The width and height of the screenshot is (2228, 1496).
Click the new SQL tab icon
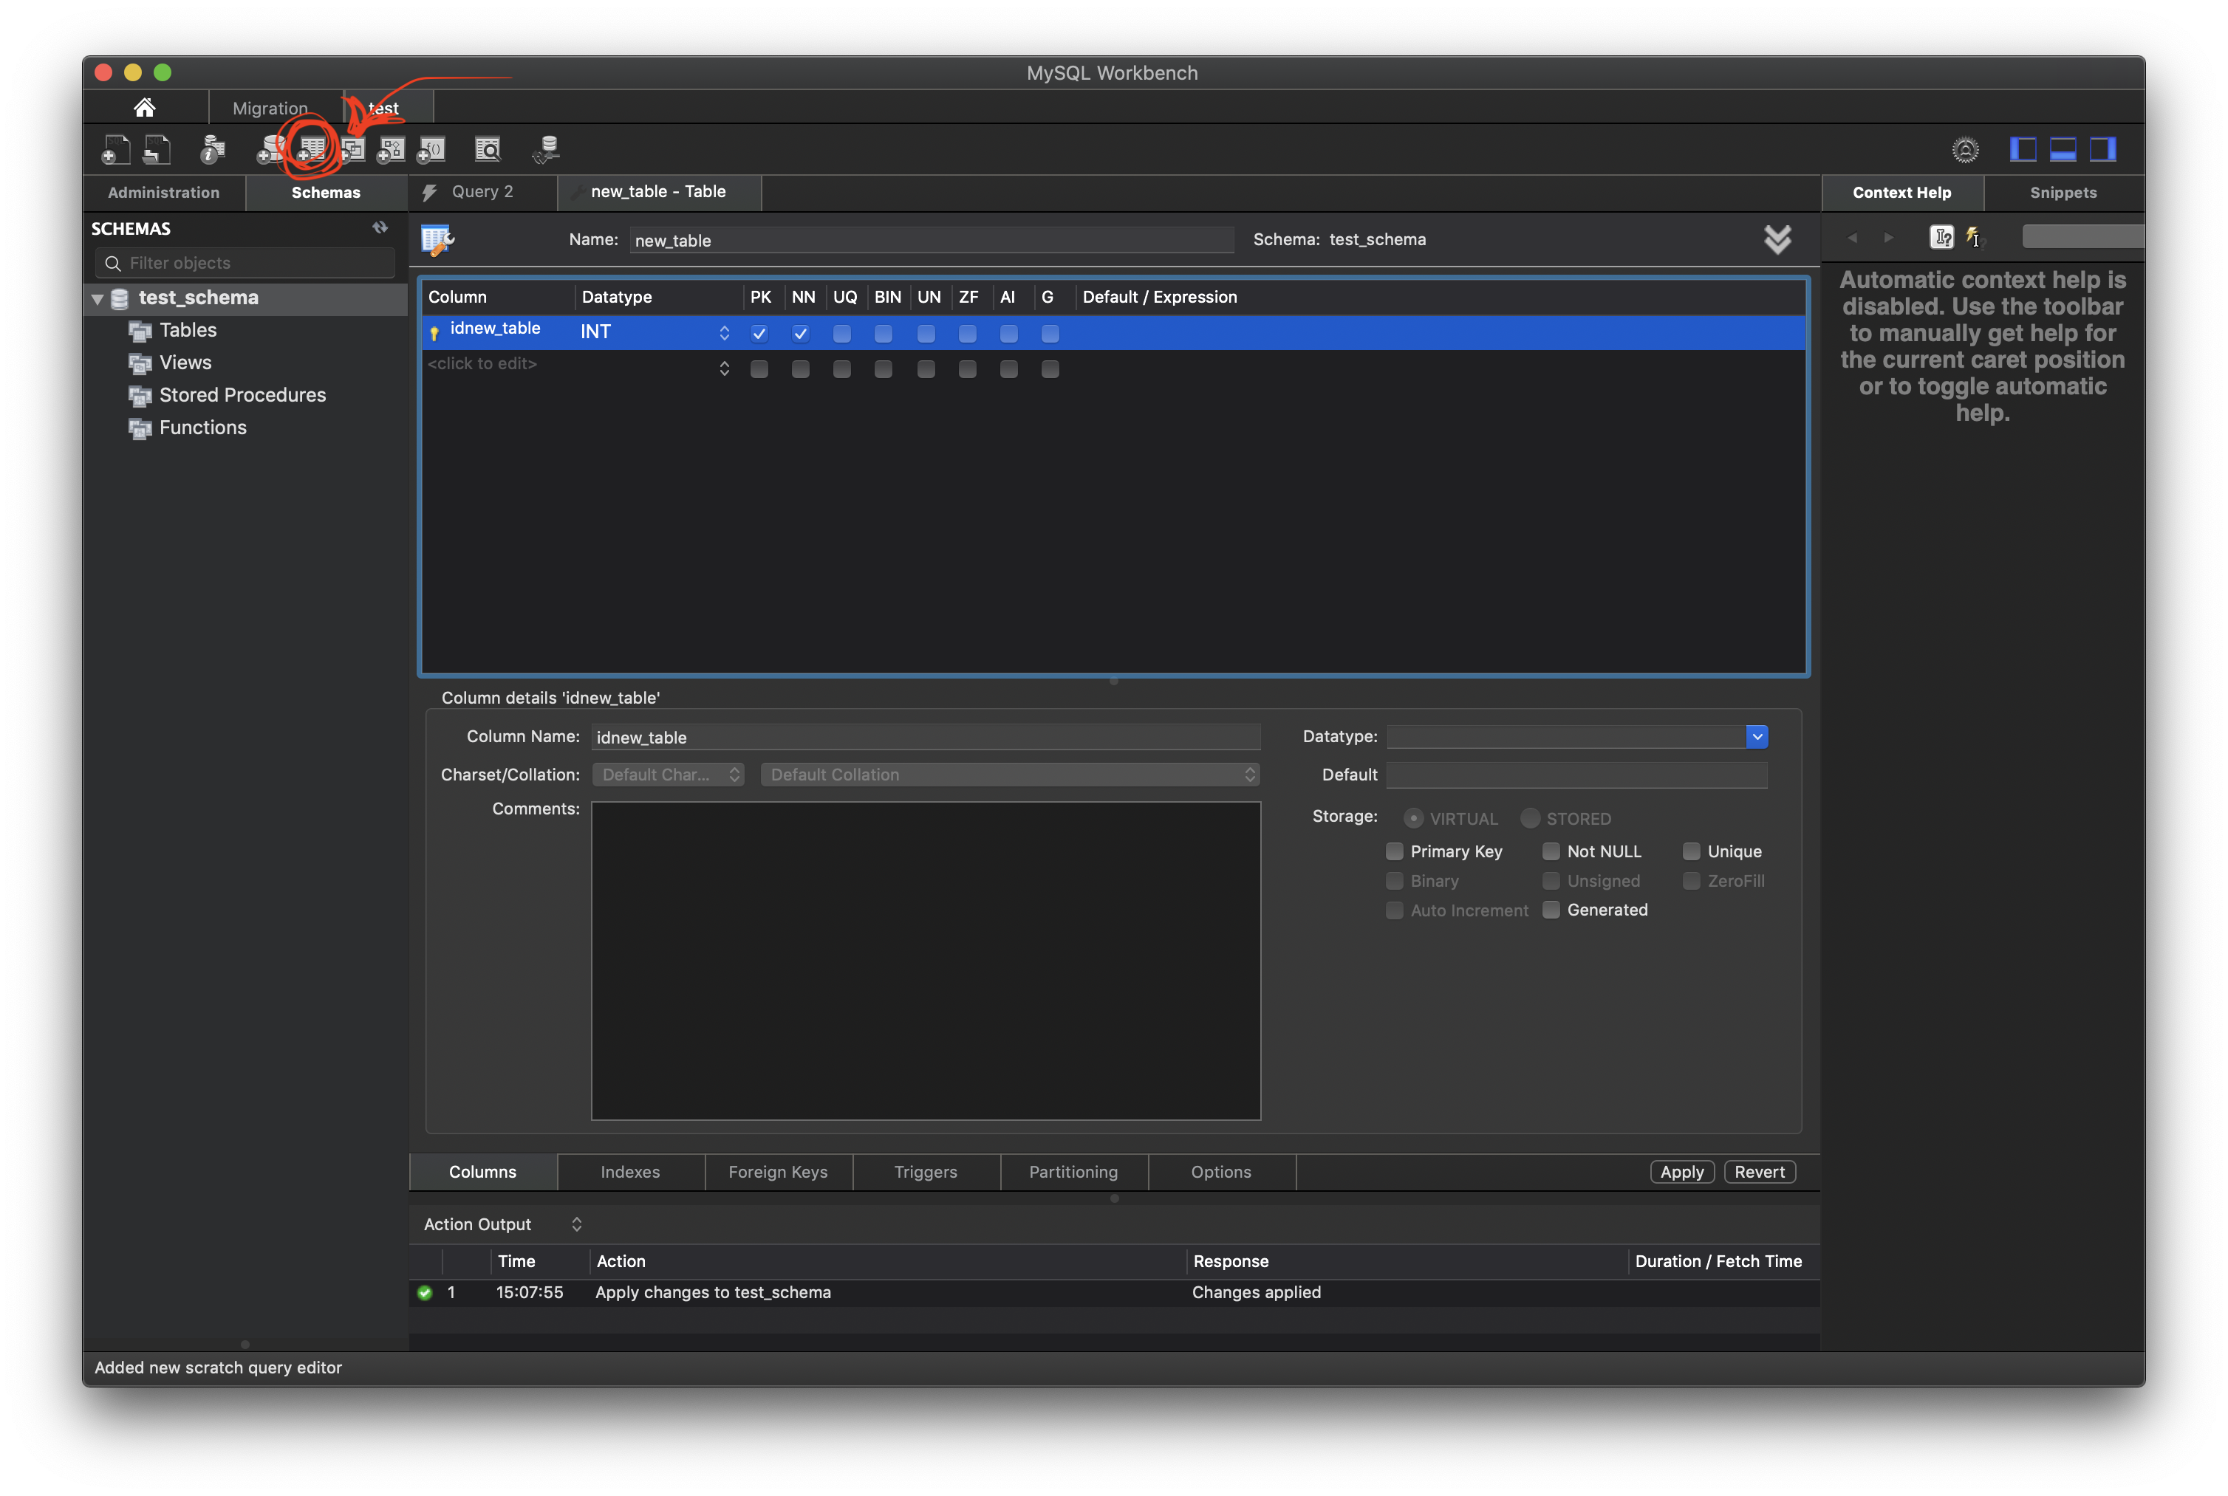click(115, 150)
